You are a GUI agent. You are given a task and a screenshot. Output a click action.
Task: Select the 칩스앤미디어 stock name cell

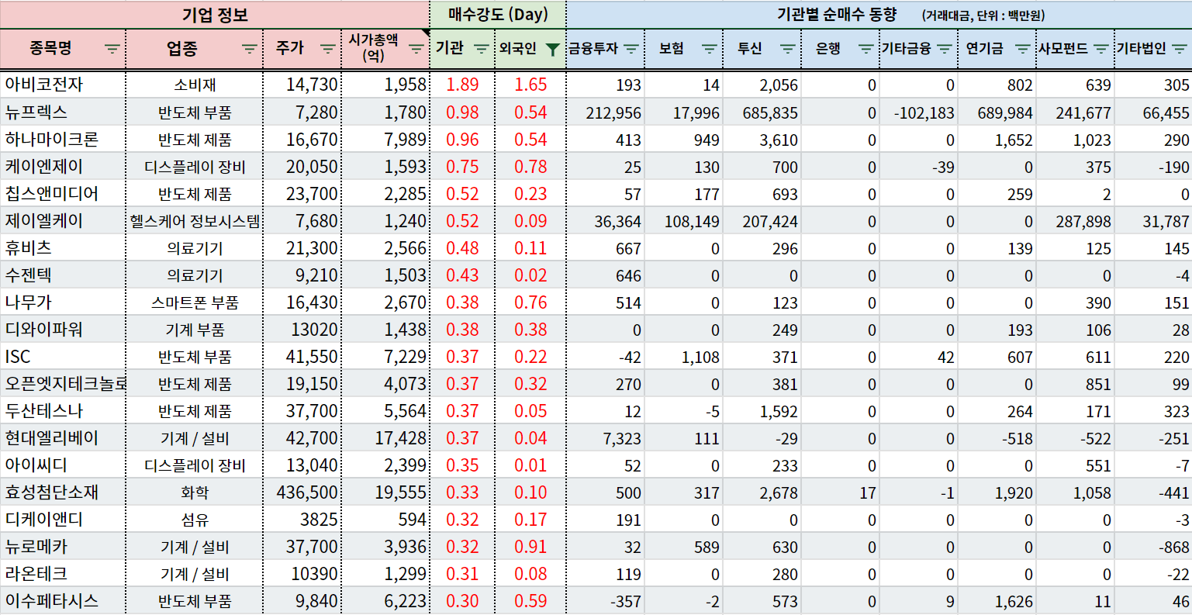63,194
